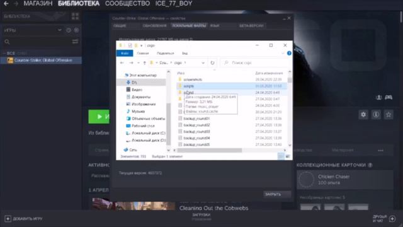This screenshot has width=403, height=227.
Task: Select Этот компьютер in navigation pane
Action: point(143,75)
